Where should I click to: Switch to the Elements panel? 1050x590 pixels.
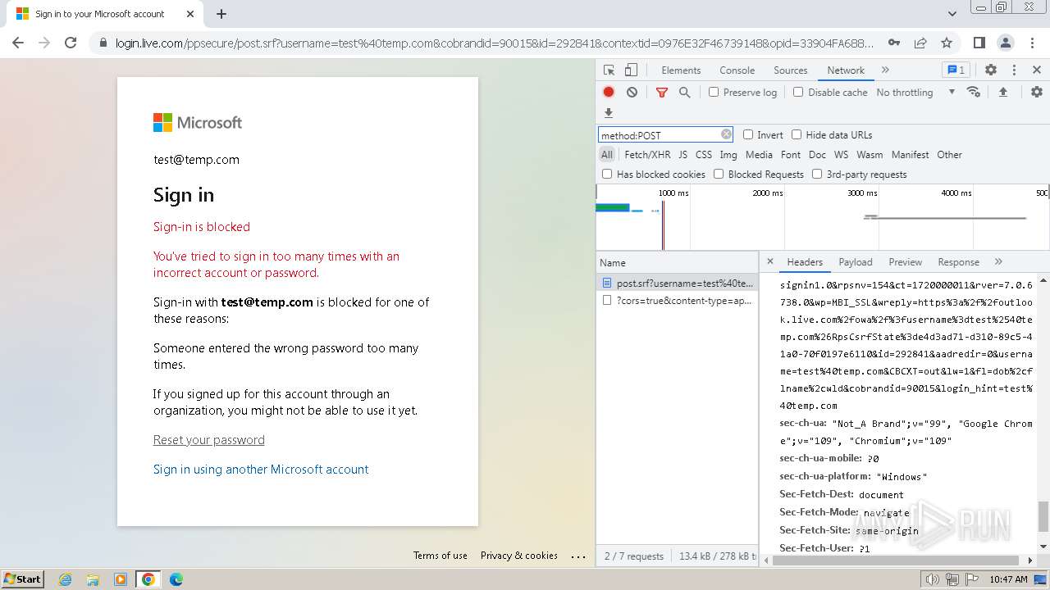[681, 70]
